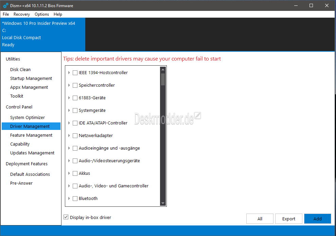This screenshot has height=236, width=336.
Task: Expand Audio-, Video- und Gamecontroller node
Action: click(69, 186)
